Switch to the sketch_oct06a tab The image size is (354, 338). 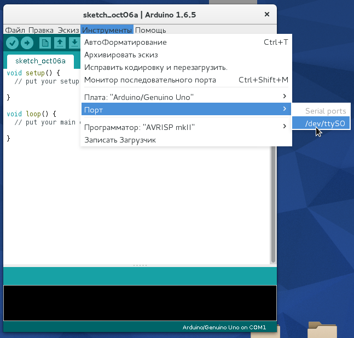click(40, 61)
